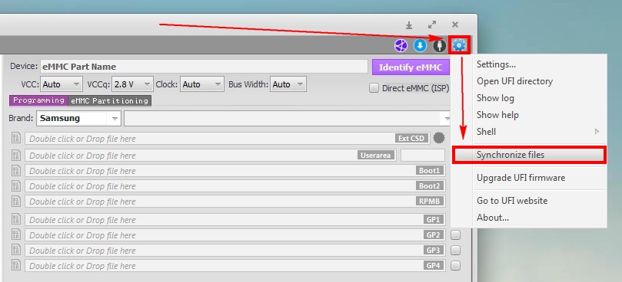The image size is (622, 282).
Task: Click the black USB connector icon
Action: pyautogui.click(x=439, y=46)
